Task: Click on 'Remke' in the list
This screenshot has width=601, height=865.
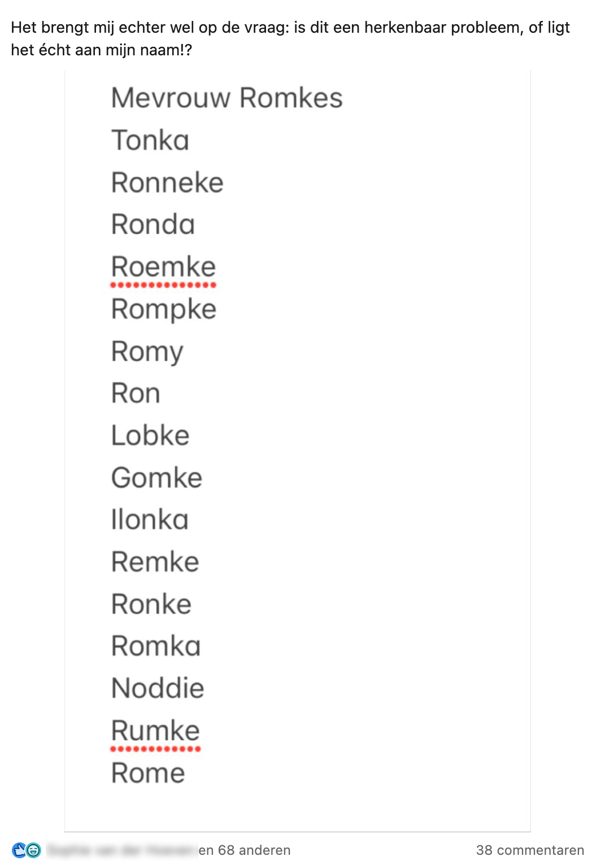Action: click(155, 561)
